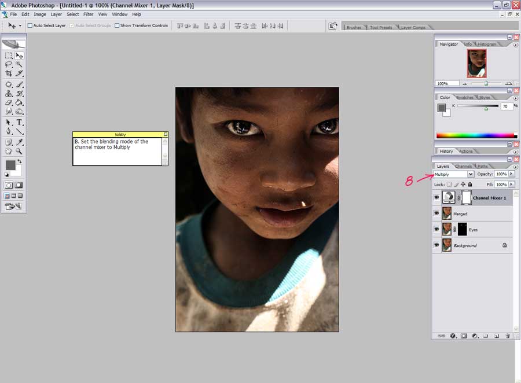The height and width of the screenshot is (383, 521).
Task: Switch to the Channels tab
Action: tap(464, 167)
